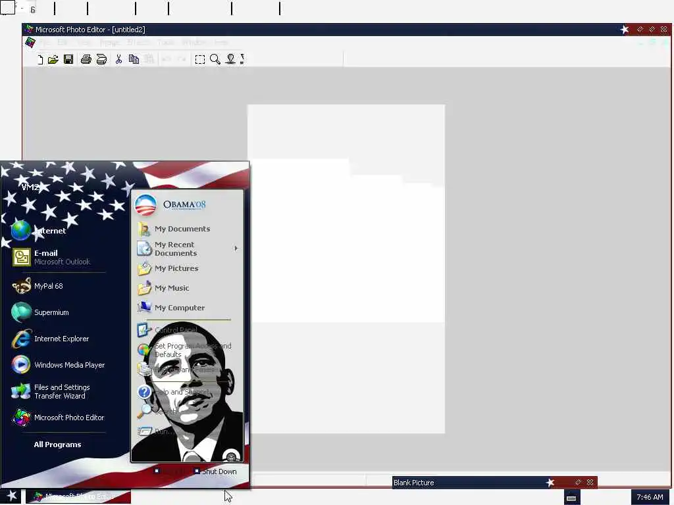Viewport: 674px width, 505px height.
Task: Run Files and Settings Transfer Wizard
Action: (51, 391)
